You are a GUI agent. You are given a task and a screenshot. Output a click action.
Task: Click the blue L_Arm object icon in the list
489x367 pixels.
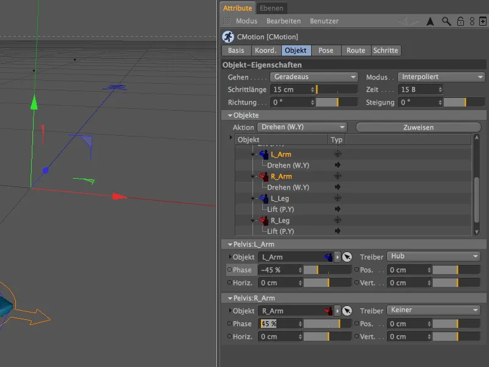click(264, 154)
